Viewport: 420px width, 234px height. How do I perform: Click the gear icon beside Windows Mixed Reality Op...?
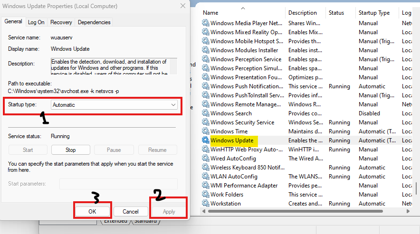pyautogui.click(x=205, y=32)
